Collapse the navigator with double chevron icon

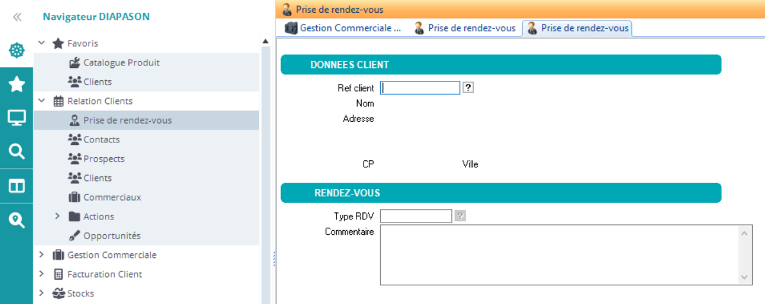tap(17, 17)
